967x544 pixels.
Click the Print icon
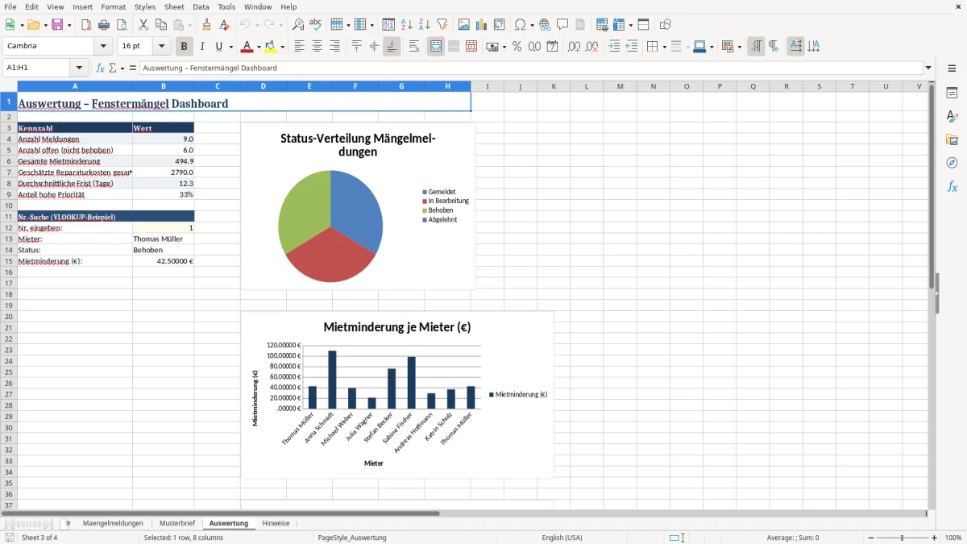click(x=104, y=25)
